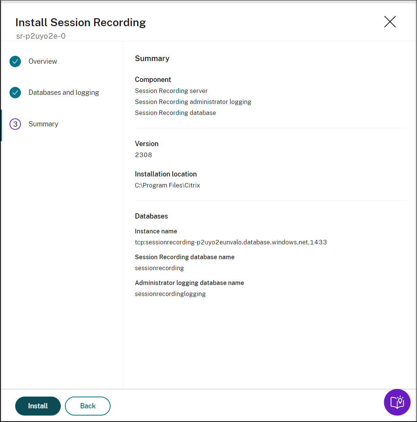Click the Version heading

click(x=147, y=143)
